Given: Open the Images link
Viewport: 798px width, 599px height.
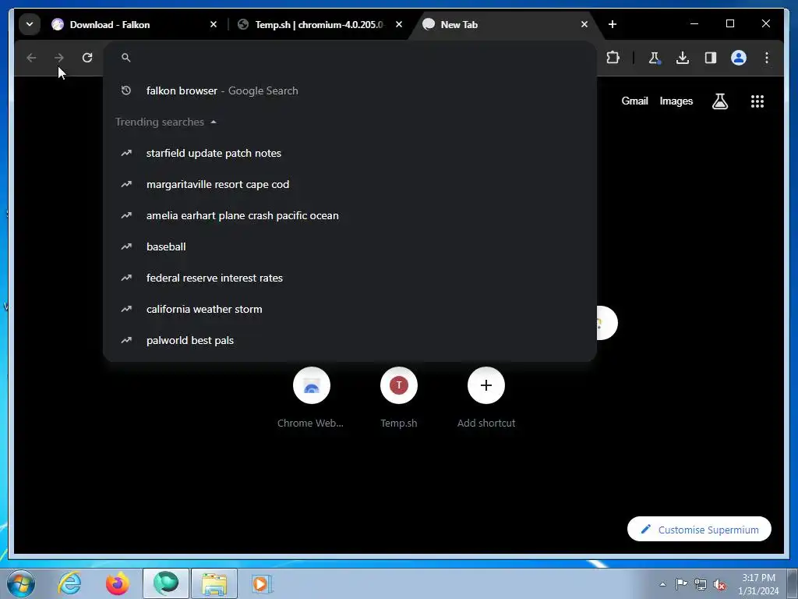Looking at the screenshot, I should 676,101.
